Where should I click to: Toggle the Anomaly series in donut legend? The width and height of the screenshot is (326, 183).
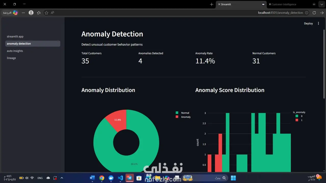tap(183, 117)
